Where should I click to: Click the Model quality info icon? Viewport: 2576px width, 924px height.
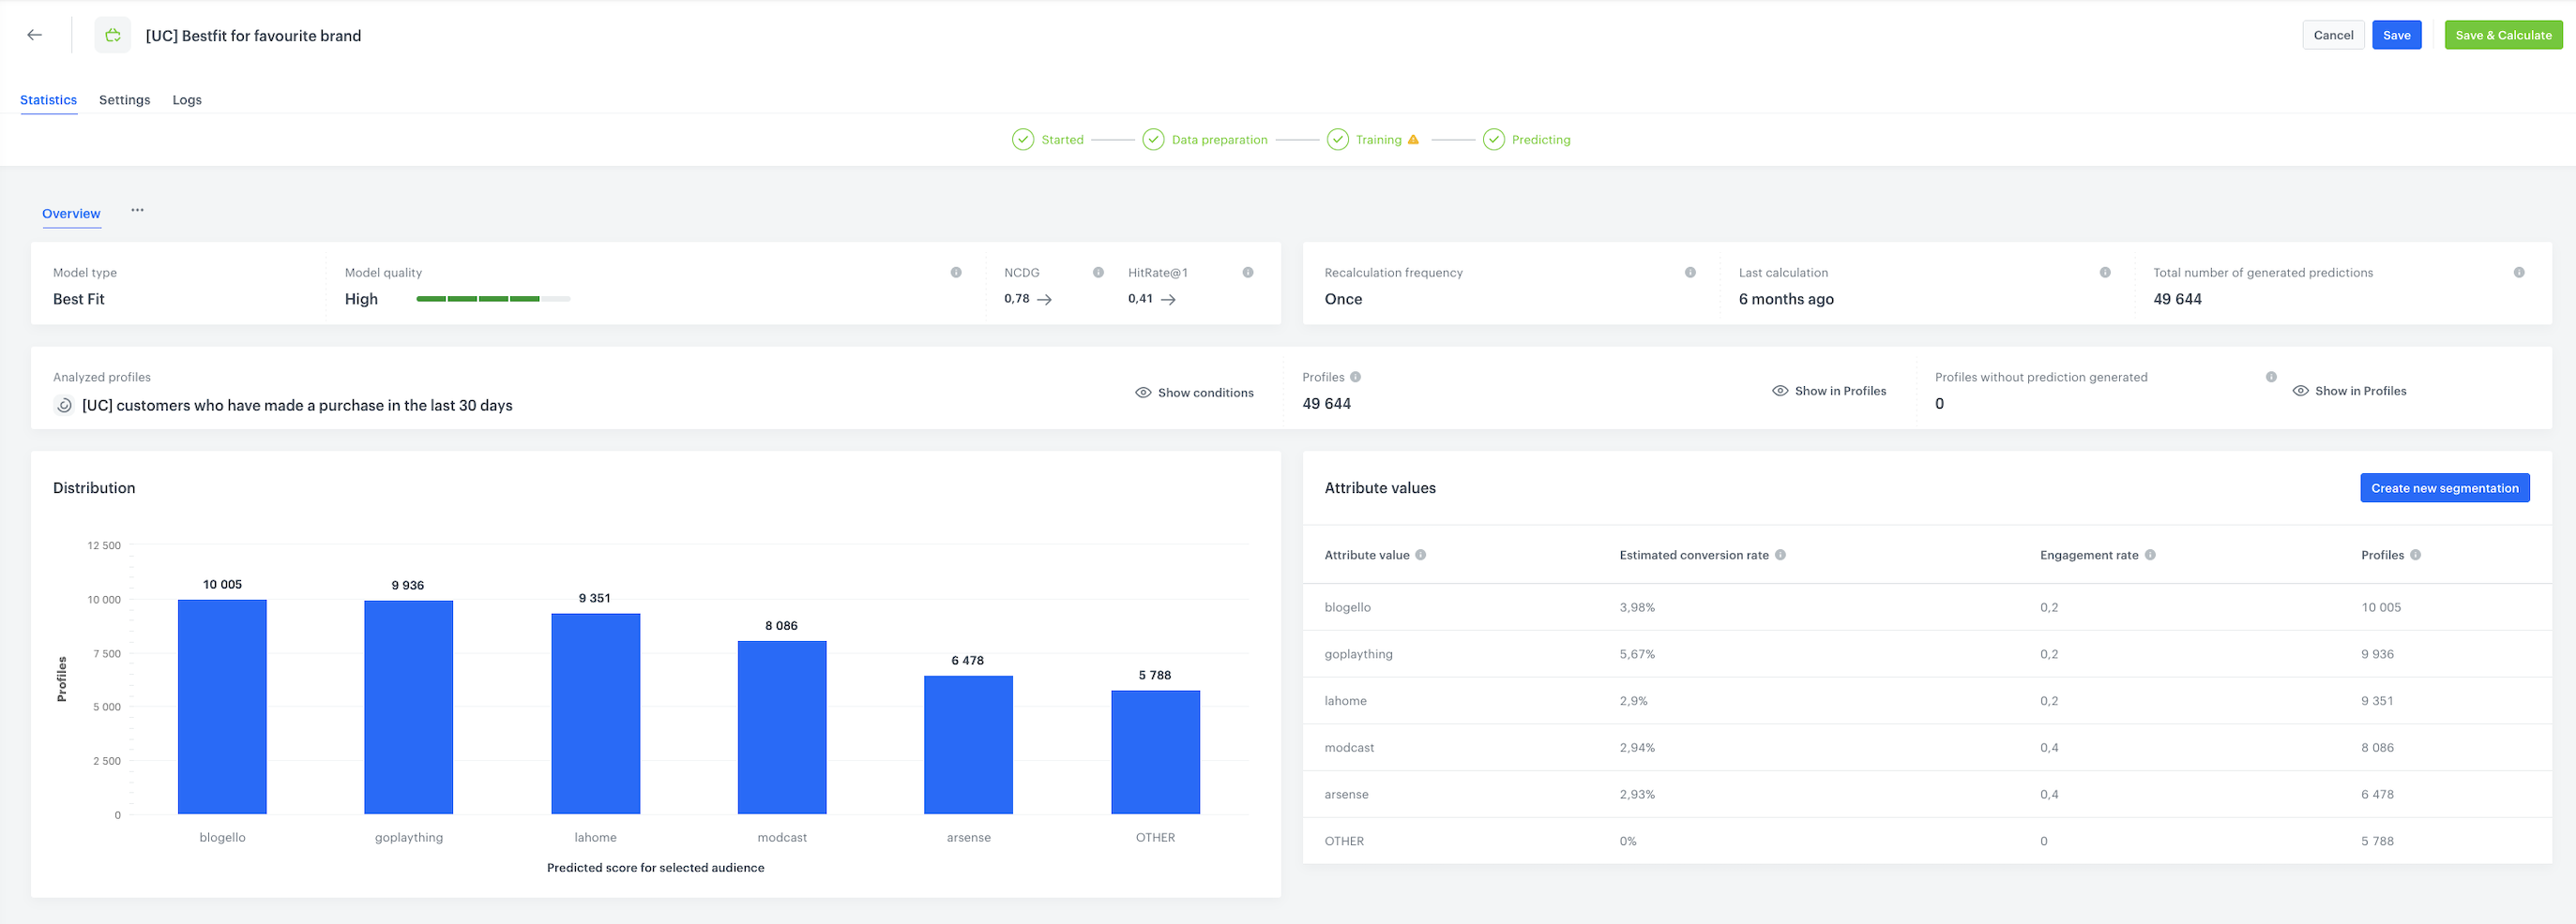[956, 273]
